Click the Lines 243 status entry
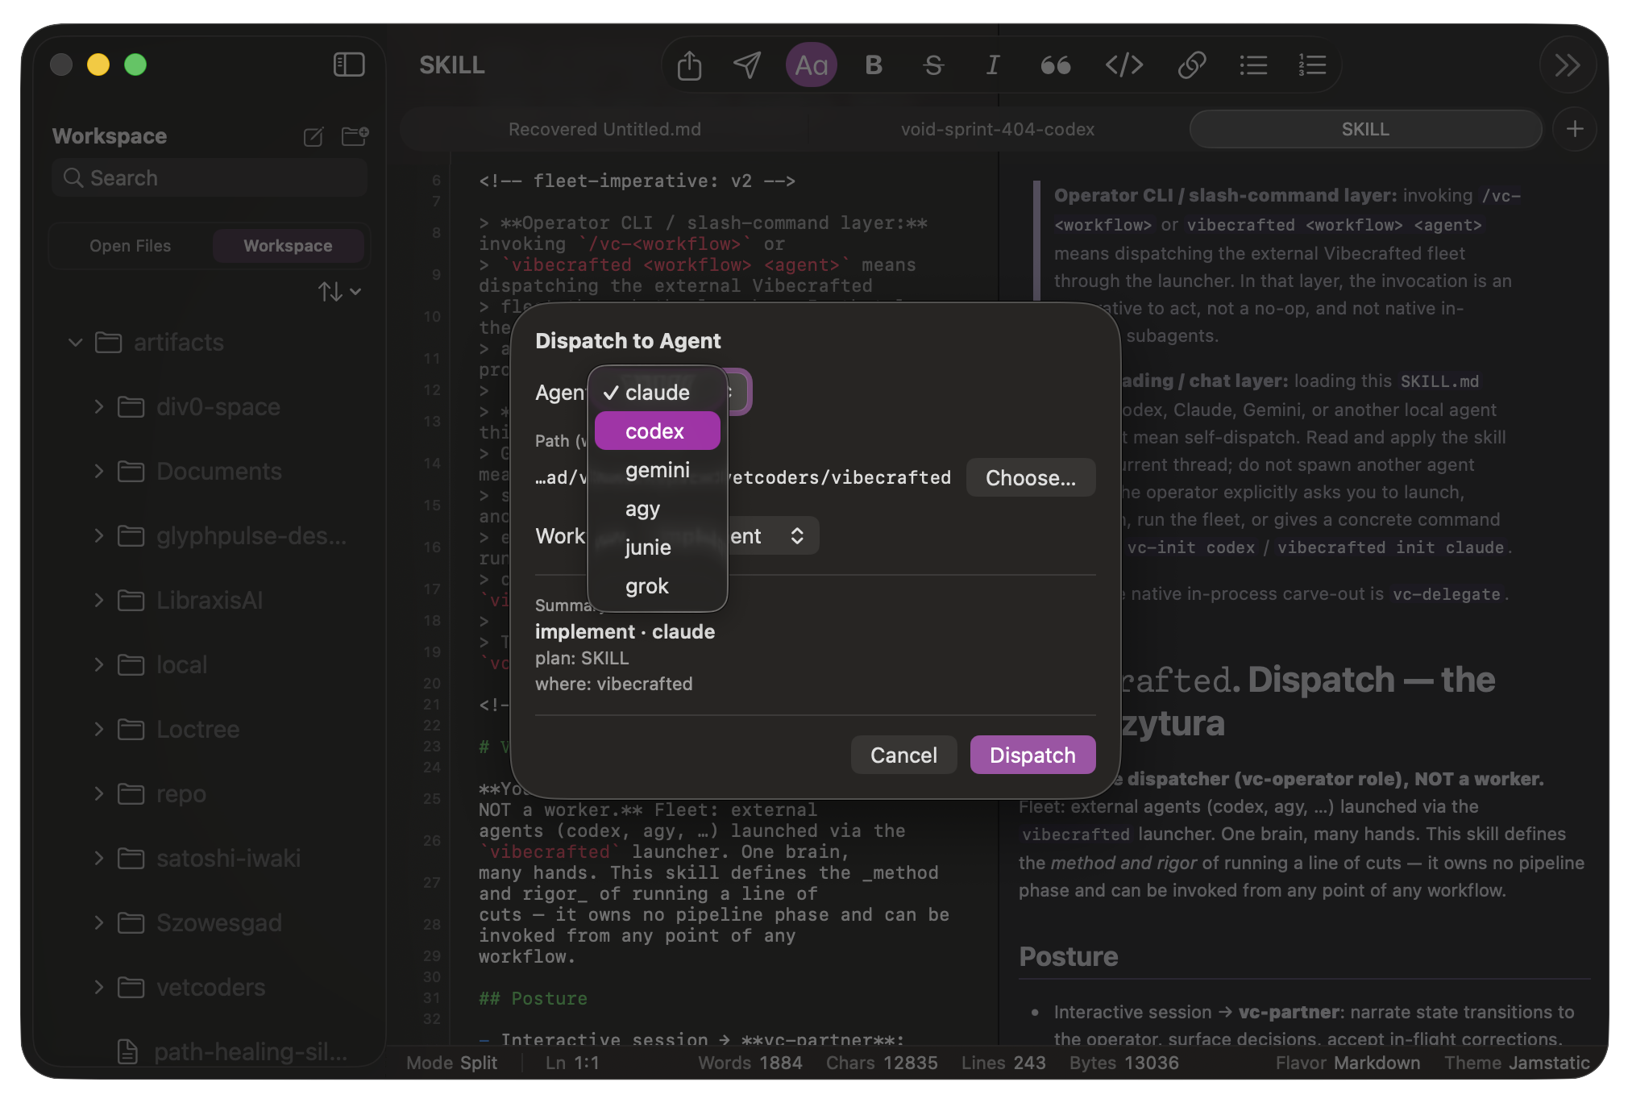This screenshot has height=1103, width=1628. click(x=1003, y=1063)
